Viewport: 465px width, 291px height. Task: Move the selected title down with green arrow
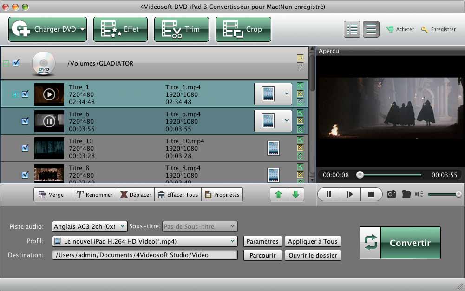295,194
